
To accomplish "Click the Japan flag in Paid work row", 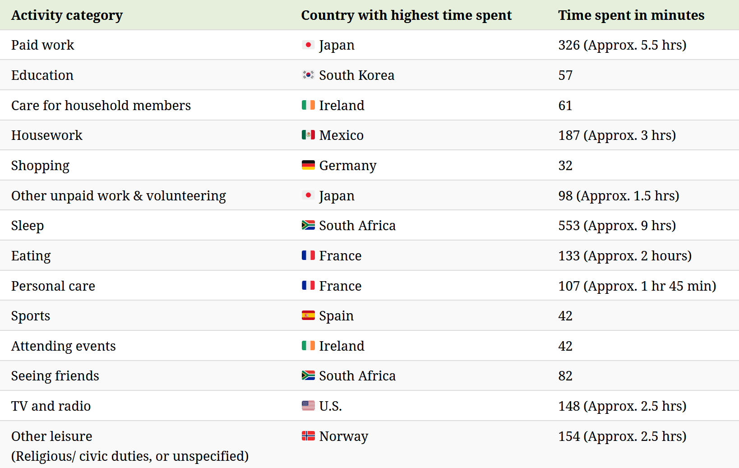I will coord(308,45).
